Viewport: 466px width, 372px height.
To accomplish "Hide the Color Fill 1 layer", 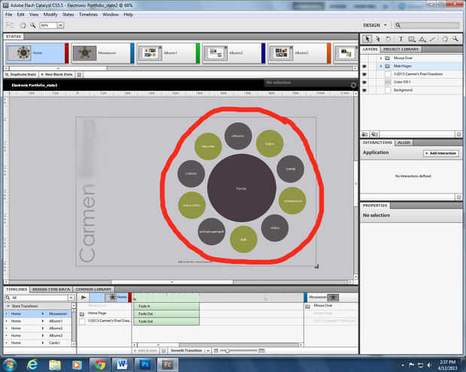I will (x=365, y=82).
